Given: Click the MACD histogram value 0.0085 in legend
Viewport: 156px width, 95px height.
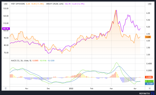Looking at the screenshot, I should tap(36, 61).
